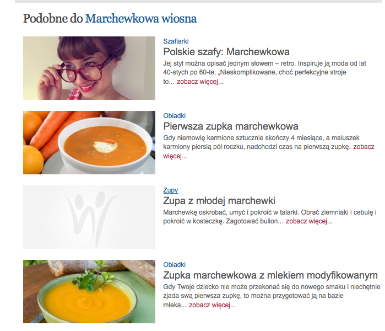Open the Pierwsza zupka marchewkowa title
This screenshot has width=385, height=331.
pyautogui.click(x=231, y=126)
